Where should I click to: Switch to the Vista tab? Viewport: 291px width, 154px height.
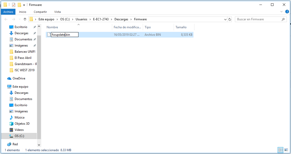pos(57,12)
